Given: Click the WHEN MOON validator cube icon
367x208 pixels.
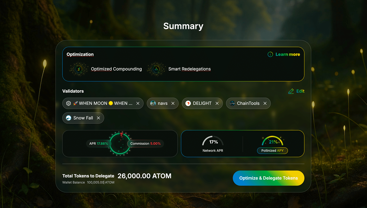Looking at the screenshot, I should pyautogui.click(x=69, y=103).
